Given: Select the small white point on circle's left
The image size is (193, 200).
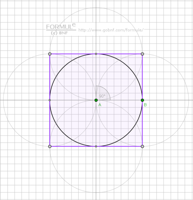Looking at the screenshot, I should click(50, 100).
